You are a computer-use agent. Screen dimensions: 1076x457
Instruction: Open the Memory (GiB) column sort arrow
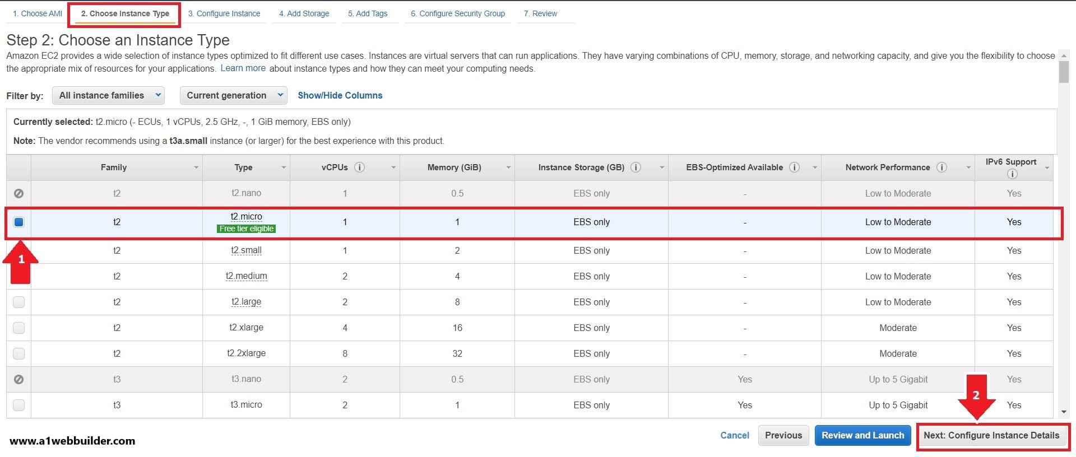(x=508, y=167)
